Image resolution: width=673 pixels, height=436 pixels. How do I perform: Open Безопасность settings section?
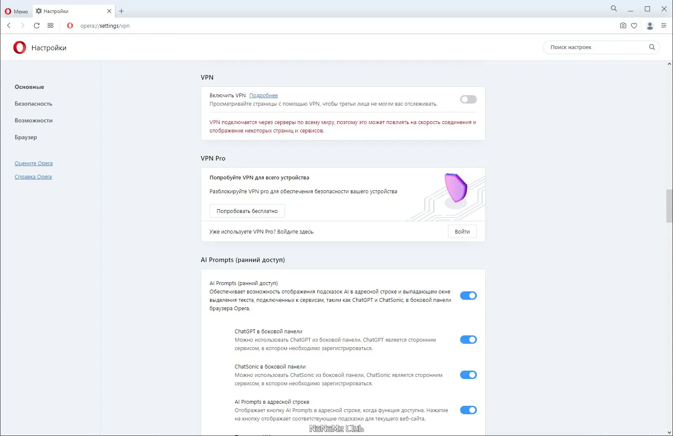click(x=34, y=104)
